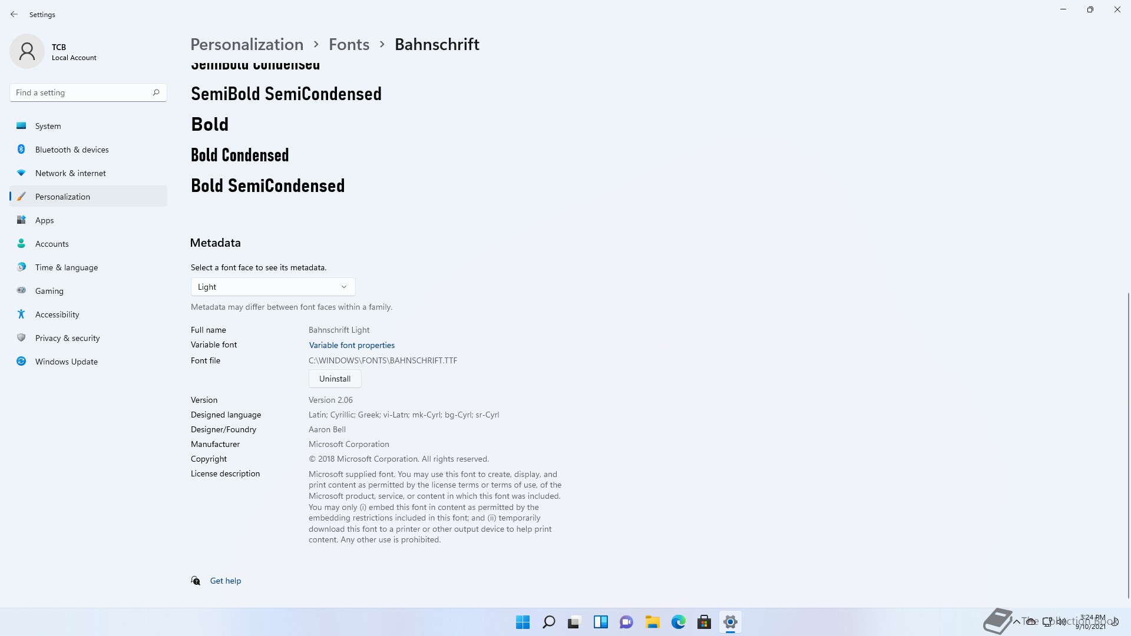The image size is (1131, 636).
Task: Open Bluetooth & devices settings
Action: pyautogui.click(x=88, y=150)
